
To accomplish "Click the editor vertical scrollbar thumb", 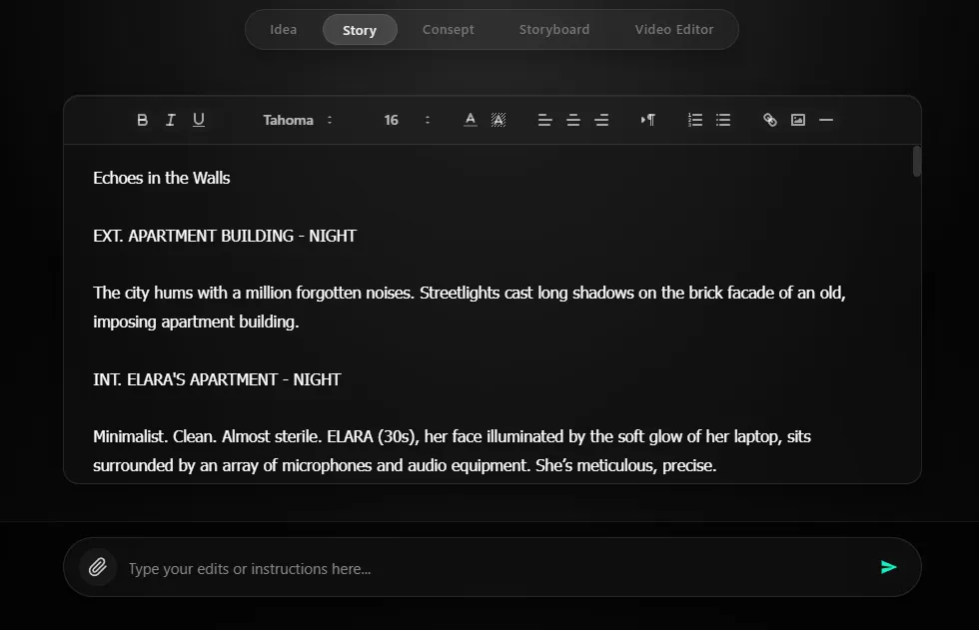I will coord(917,162).
